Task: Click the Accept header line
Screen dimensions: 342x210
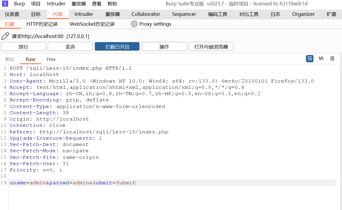Action: [127, 87]
